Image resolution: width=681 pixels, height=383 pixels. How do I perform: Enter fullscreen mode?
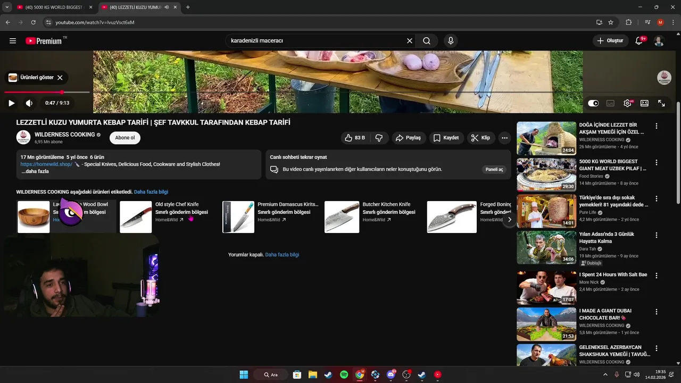pyautogui.click(x=661, y=103)
